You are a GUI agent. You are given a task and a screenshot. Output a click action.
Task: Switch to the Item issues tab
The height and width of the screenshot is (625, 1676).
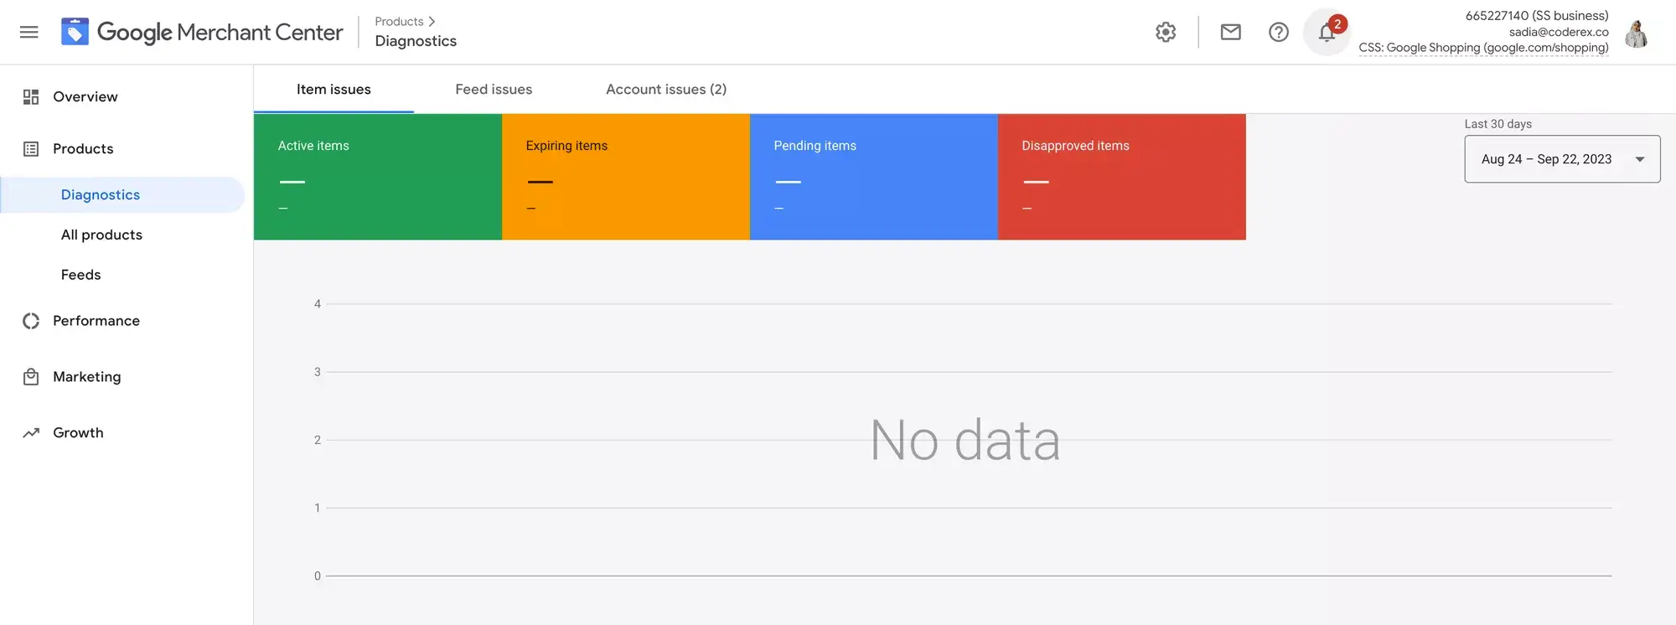coord(334,90)
